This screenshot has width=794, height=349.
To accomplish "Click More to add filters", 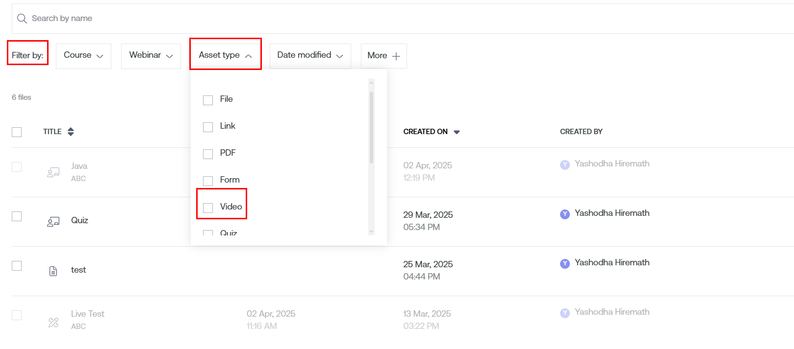I will (384, 56).
